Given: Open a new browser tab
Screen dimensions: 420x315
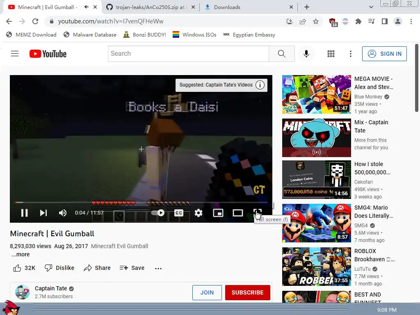Looking at the screenshot, I should coord(307,7).
